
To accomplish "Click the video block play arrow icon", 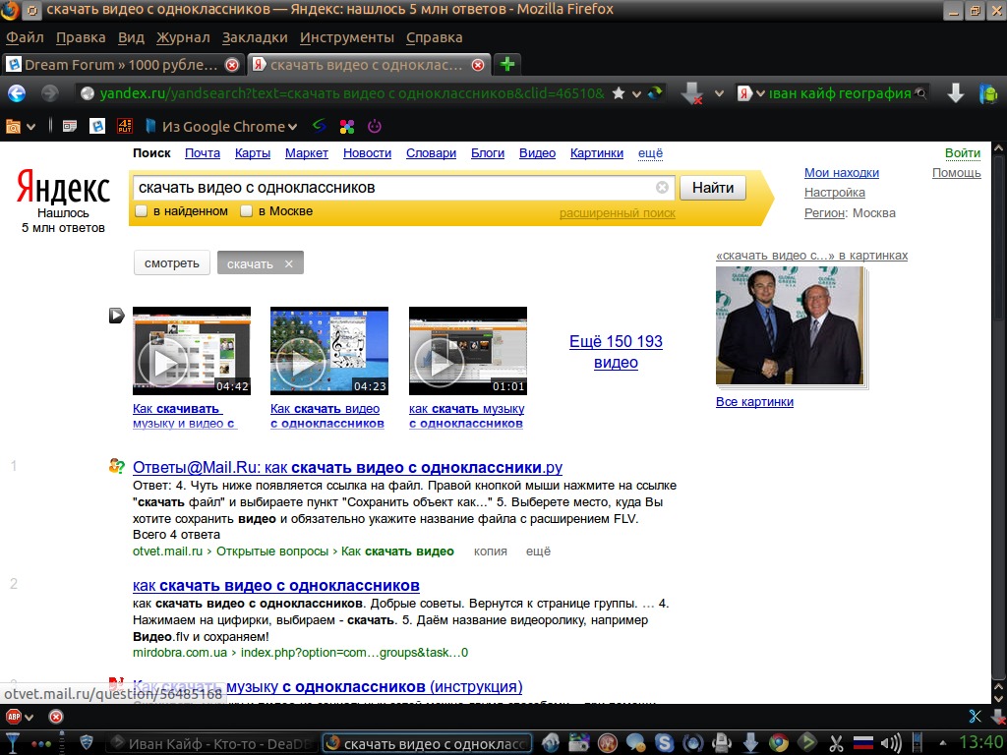I will pyautogui.click(x=116, y=316).
